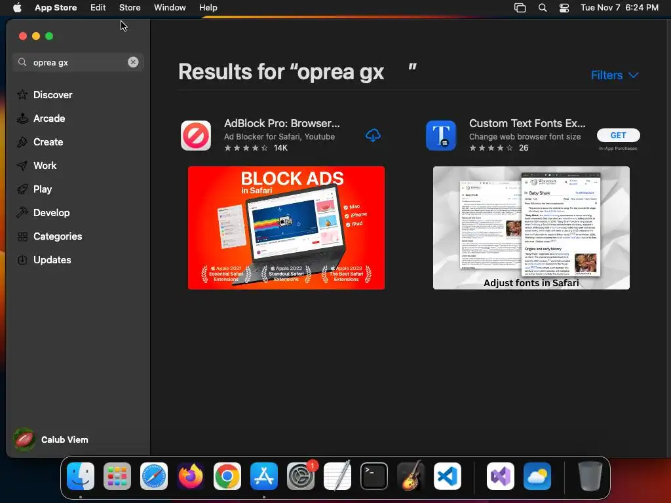Click the search magnifier icon in sidebar
Viewport: 671px width, 503px height.
point(22,62)
